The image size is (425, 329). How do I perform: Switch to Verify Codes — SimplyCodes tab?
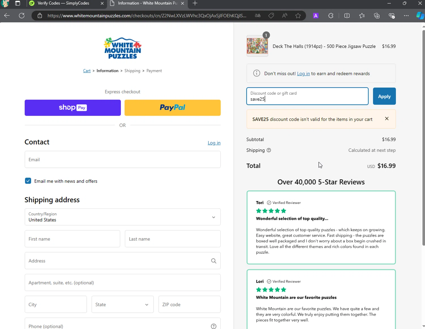click(x=67, y=3)
